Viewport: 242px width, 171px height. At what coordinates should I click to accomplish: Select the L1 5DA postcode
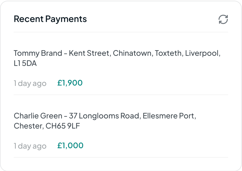click(25, 63)
